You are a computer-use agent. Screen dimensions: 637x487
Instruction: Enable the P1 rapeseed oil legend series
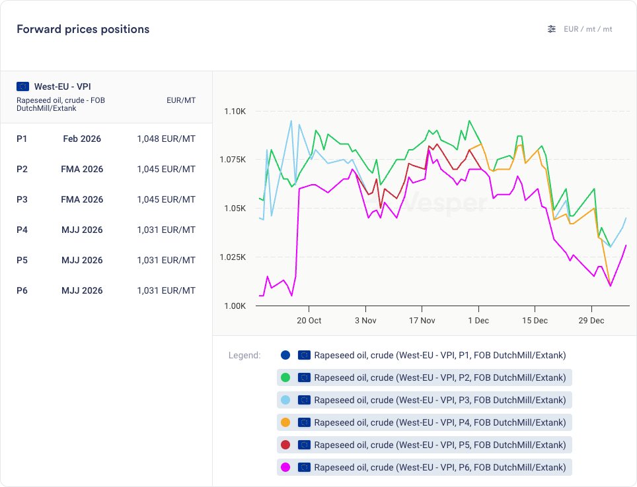pos(439,355)
